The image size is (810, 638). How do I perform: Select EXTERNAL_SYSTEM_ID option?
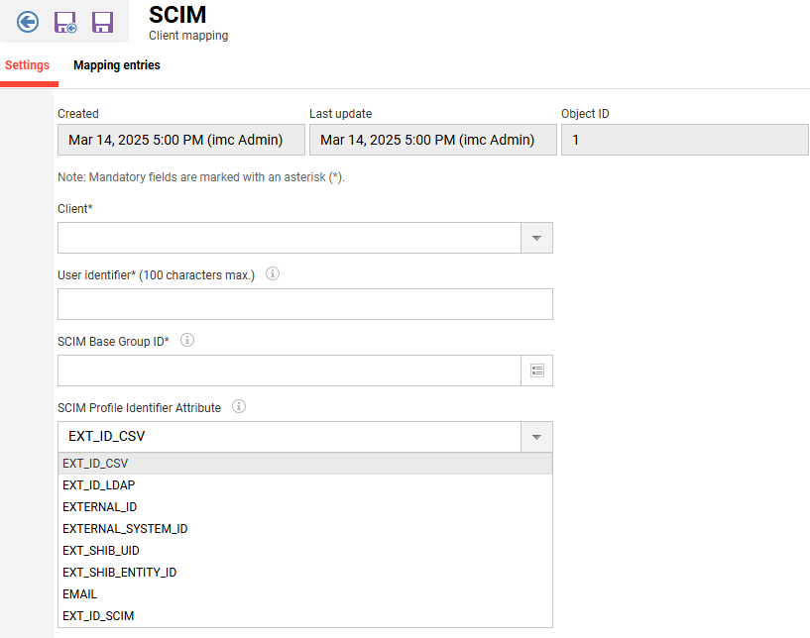pyautogui.click(x=125, y=529)
